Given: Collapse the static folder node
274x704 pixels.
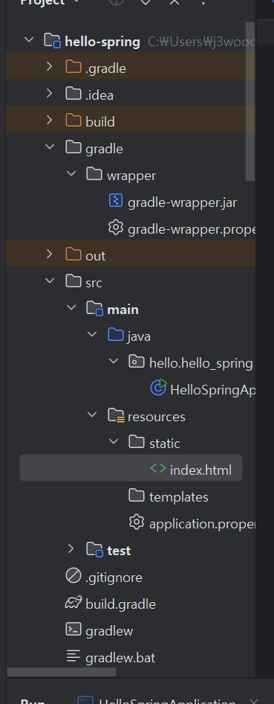Looking at the screenshot, I should (114, 442).
